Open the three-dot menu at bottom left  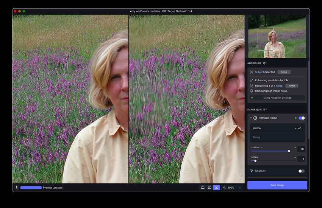(x=16, y=188)
